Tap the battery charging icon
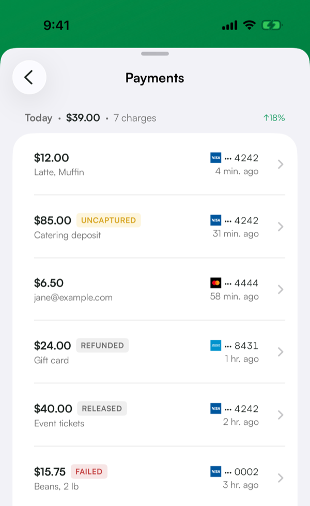Screen dimensions: 310x506 click(x=272, y=25)
